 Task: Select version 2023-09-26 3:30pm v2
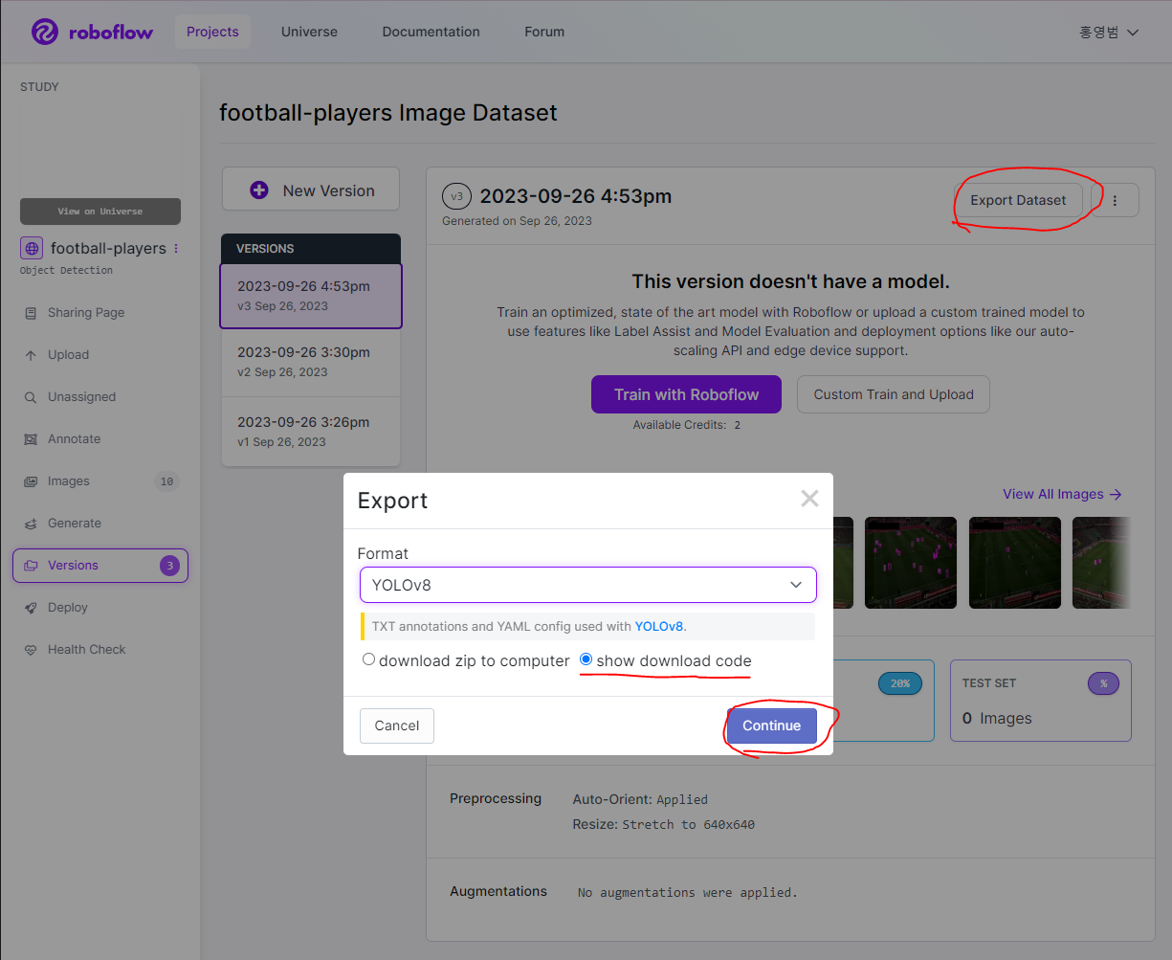(x=311, y=362)
